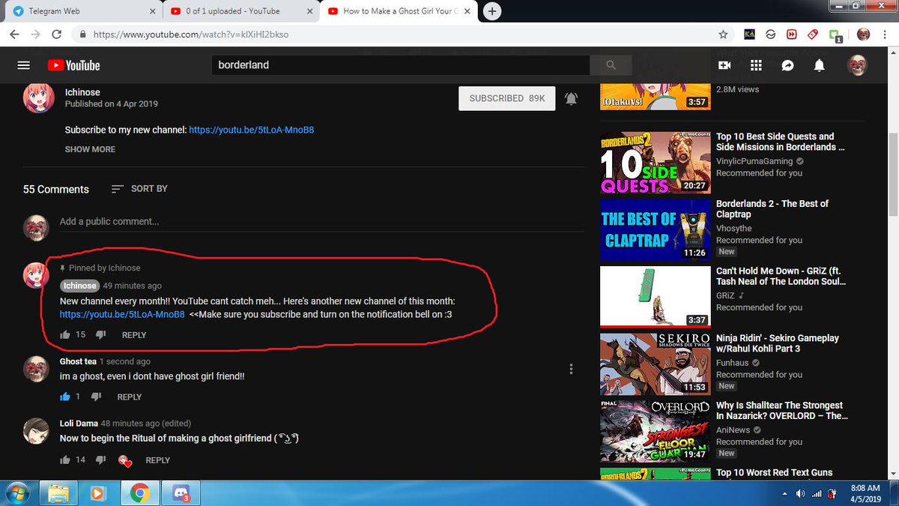Open the Best of Claptrap video thumbnail
Image resolution: width=899 pixels, height=506 pixels.
(656, 230)
